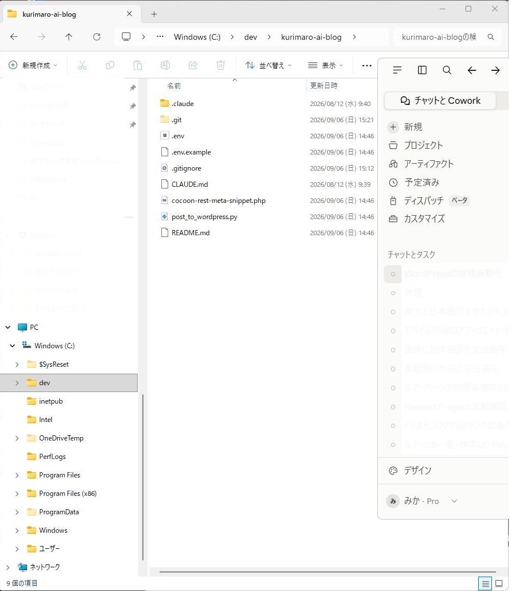The image size is (511, 591).
Task: Click the back arrow in Claude panel
Action: pos(472,70)
